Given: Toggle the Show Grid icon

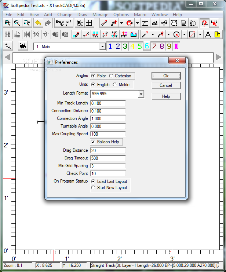Looking at the screenshot, I should (89, 23).
